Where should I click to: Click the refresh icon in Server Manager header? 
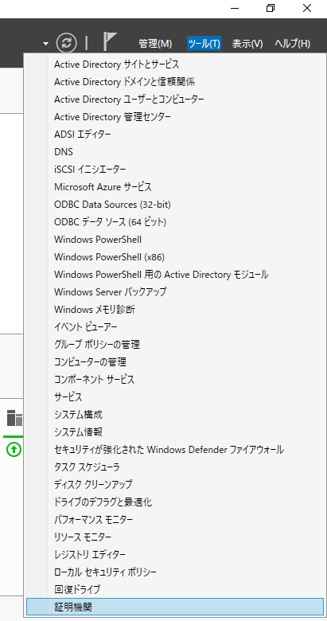pyautogui.click(x=66, y=43)
